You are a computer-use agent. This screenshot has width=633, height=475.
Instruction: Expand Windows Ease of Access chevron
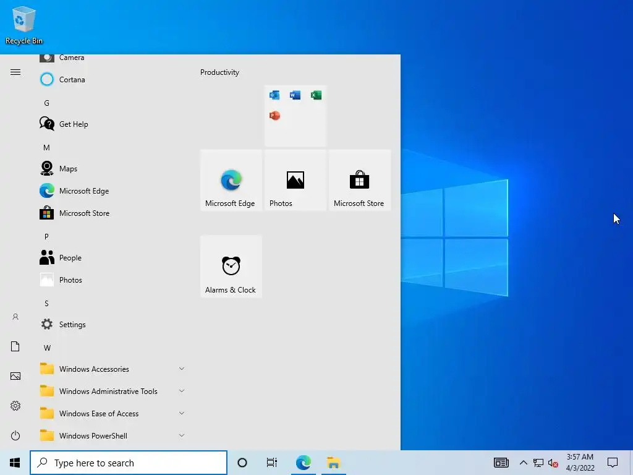point(182,413)
